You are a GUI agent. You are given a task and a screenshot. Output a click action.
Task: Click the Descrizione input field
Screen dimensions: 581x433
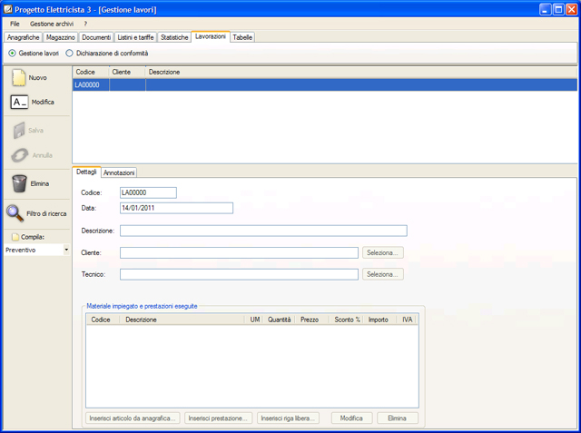coord(263,231)
